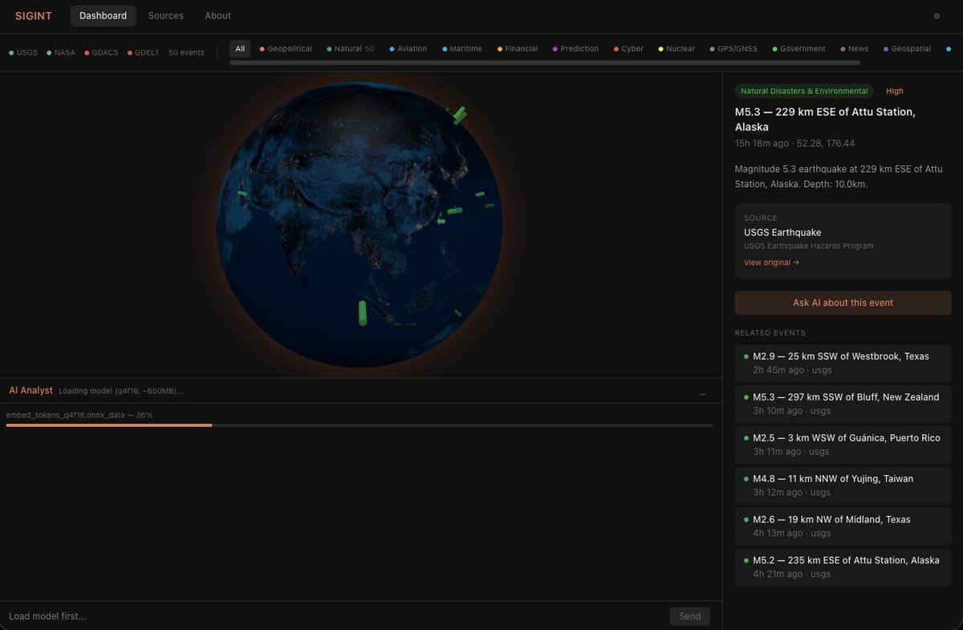Image resolution: width=963 pixels, height=630 pixels.
Task: Filter by Maritime category
Action: (x=461, y=49)
